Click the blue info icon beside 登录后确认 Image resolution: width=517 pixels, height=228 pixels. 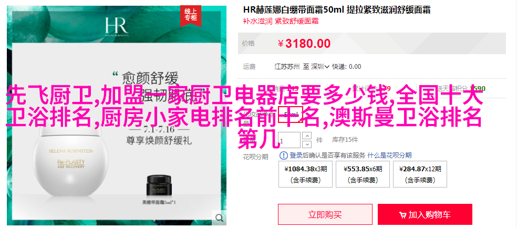(284, 155)
